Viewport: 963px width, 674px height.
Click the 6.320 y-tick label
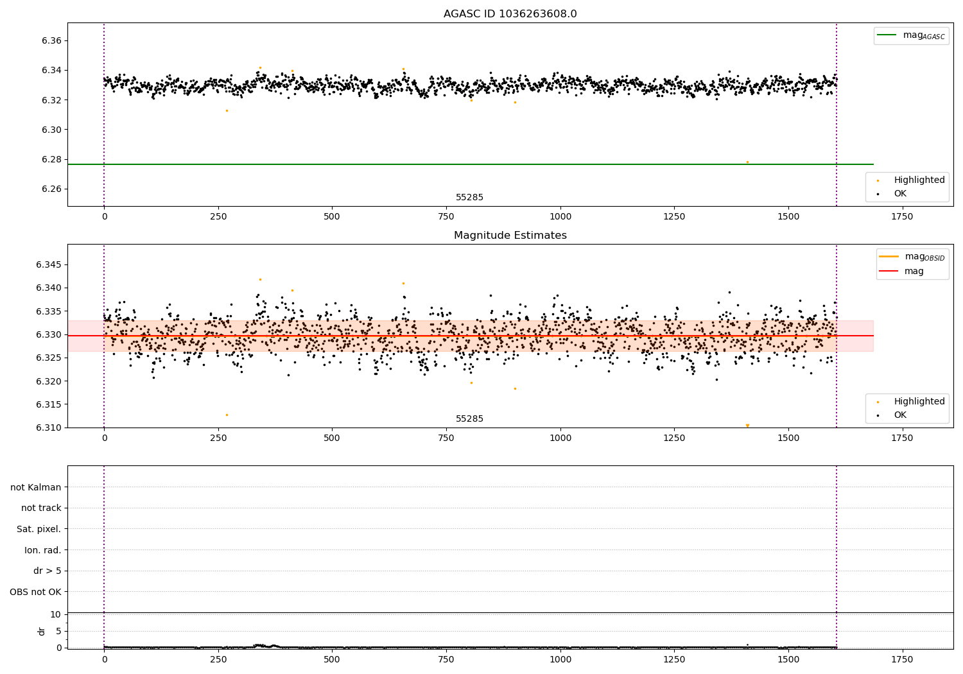49,381
